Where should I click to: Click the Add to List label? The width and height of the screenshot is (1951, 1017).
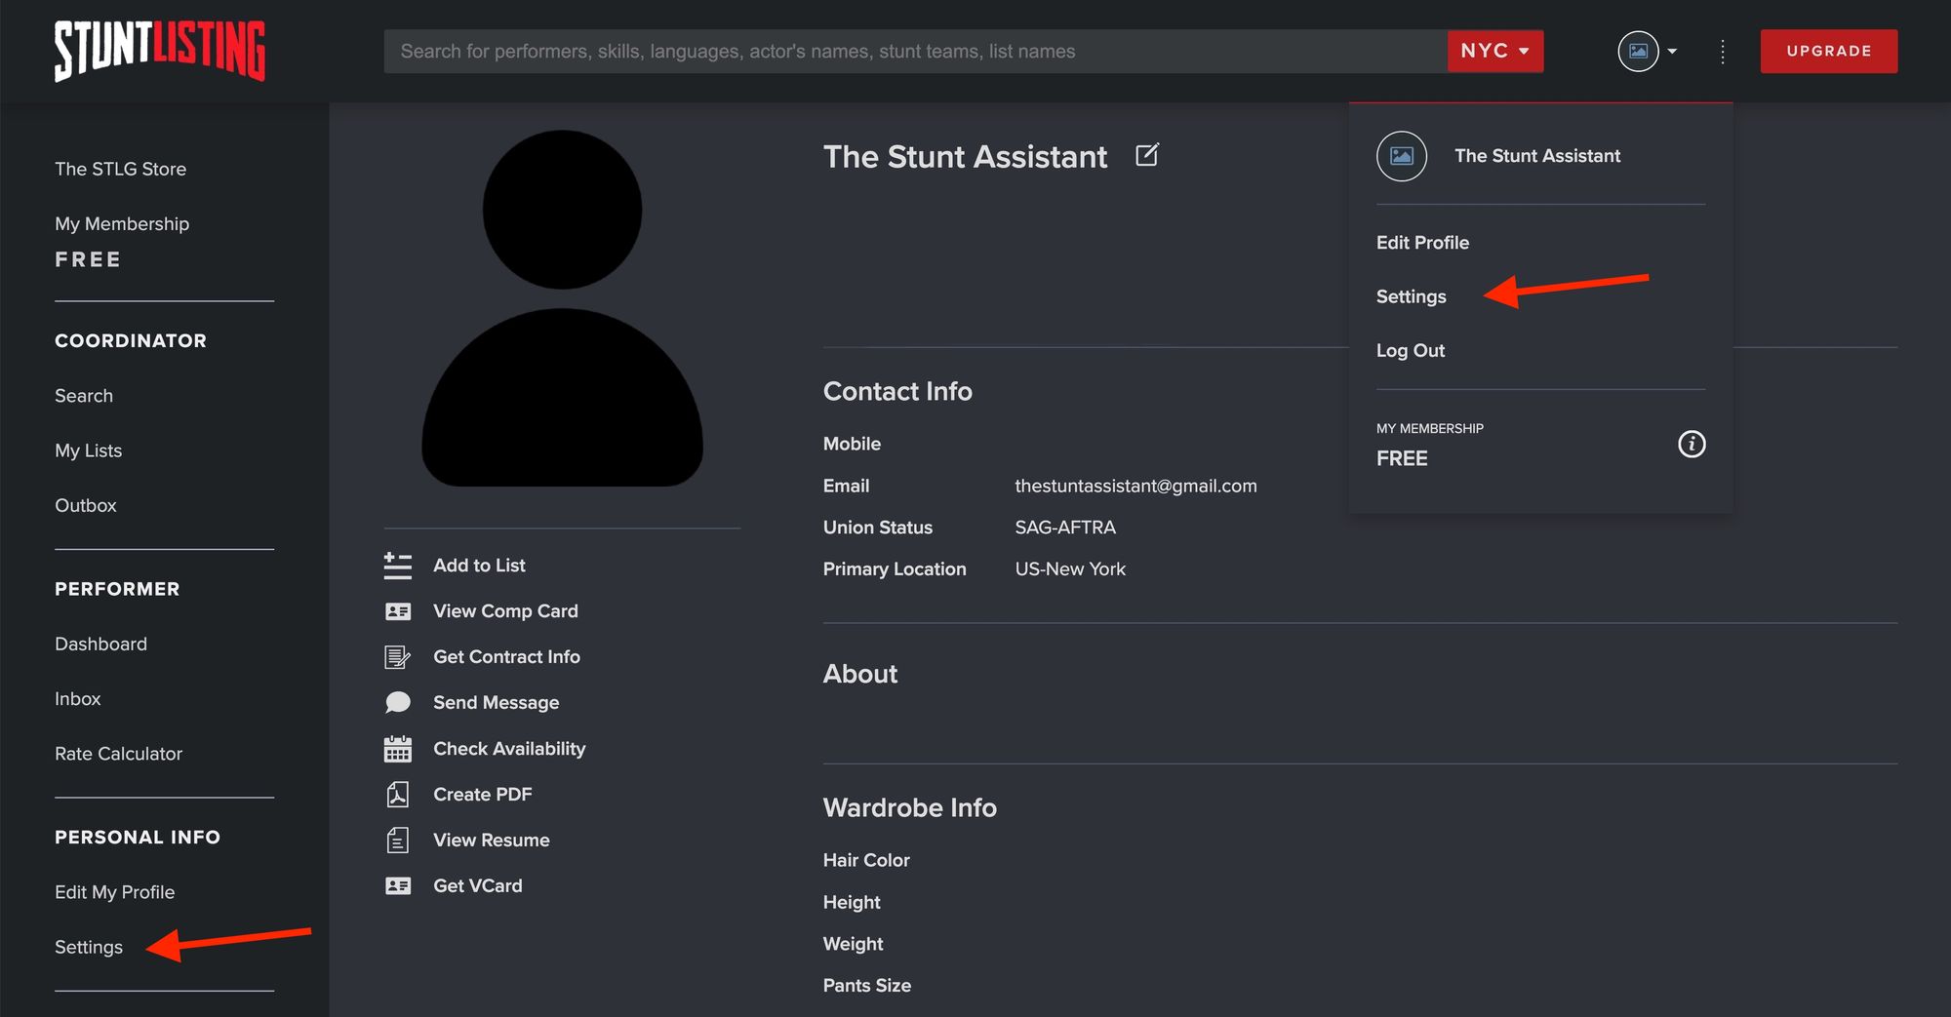tap(479, 566)
